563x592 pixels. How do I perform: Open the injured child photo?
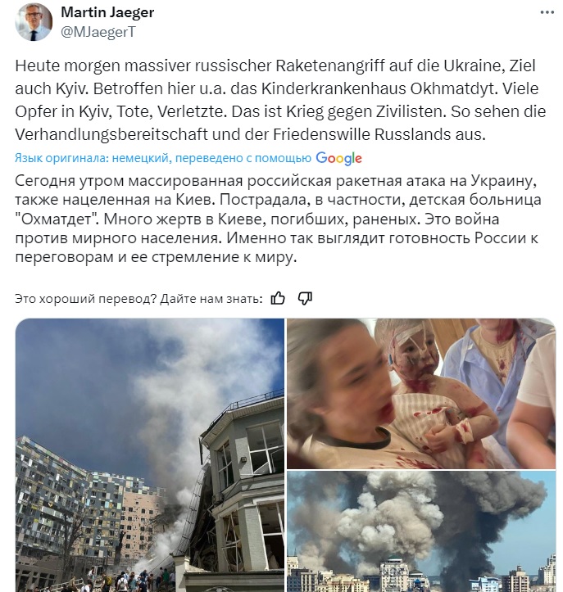point(421,393)
